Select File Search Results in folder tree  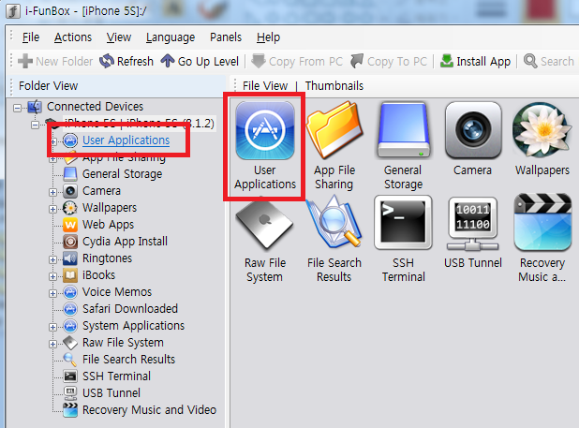pyautogui.click(x=128, y=359)
